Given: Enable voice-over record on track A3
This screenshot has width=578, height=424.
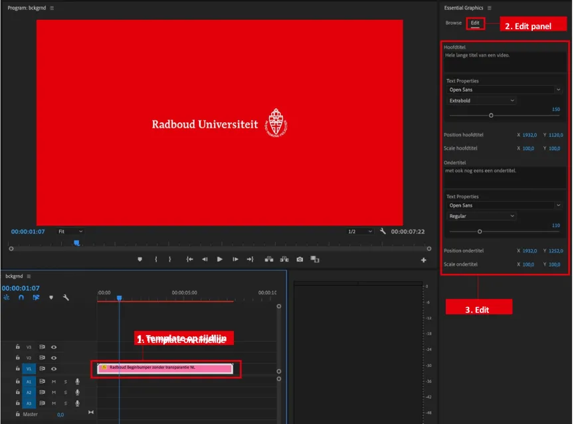Looking at the screenshot, I should pos(78,403).
